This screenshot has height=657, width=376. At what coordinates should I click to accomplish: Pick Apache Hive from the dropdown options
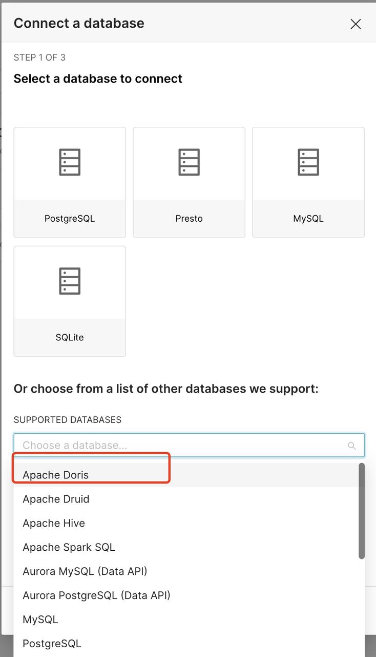pyautogui.click(x=54, y=523)
